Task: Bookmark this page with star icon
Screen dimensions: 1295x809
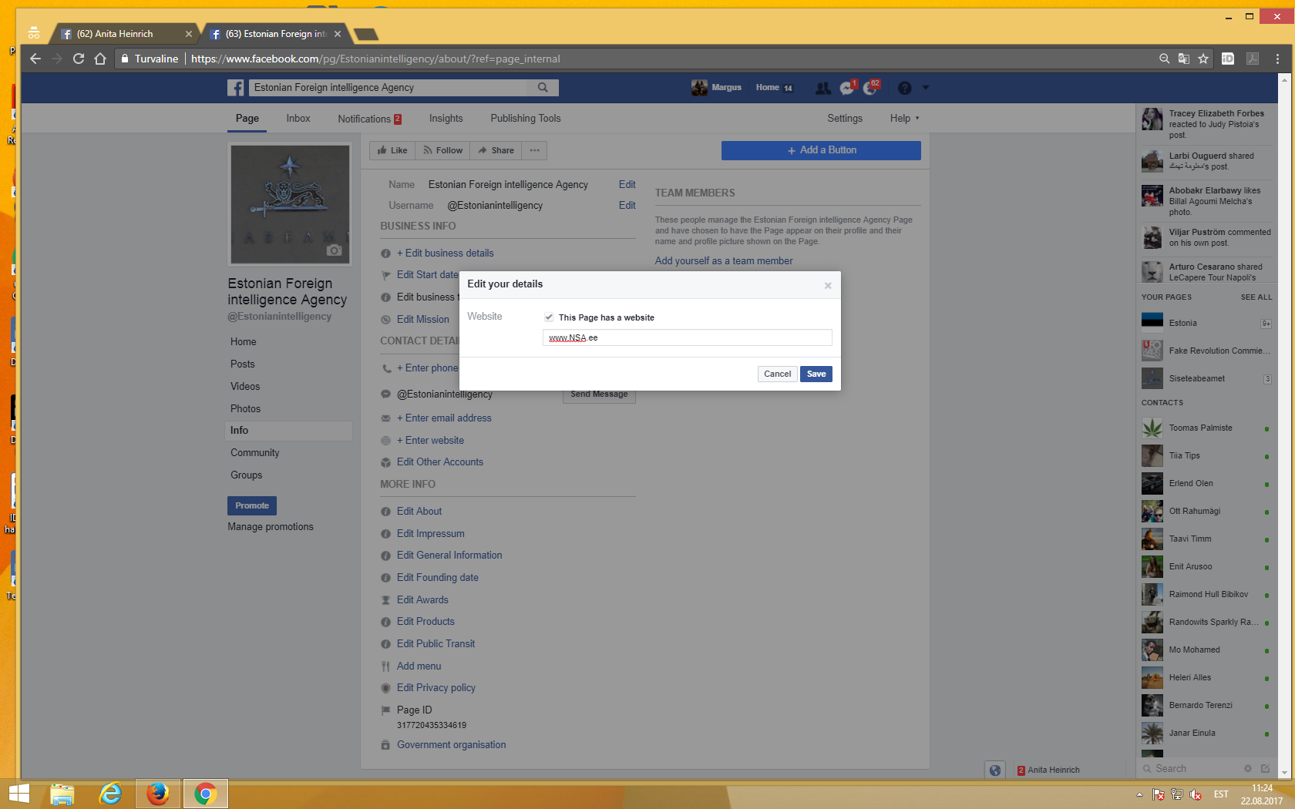Action: 1203,59
